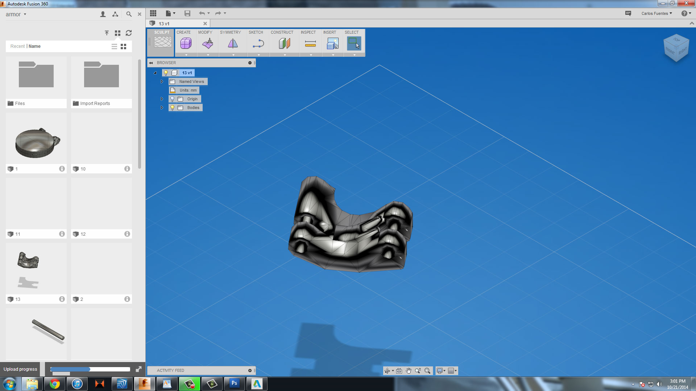This screenshot has width=696, height=391.
Task: Sort data panel by Recent
Action: pos(17,46)
